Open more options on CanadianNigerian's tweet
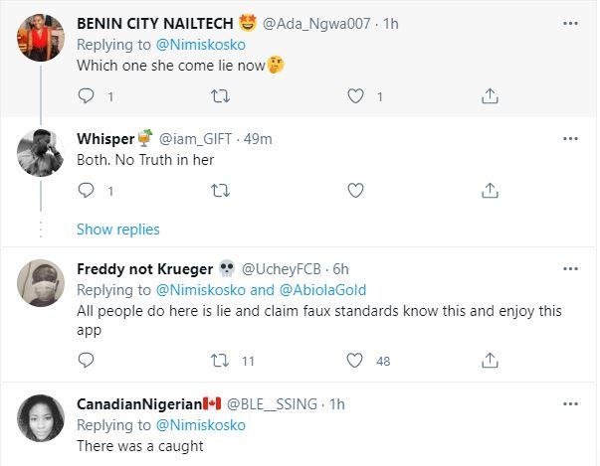 coord(571,403)
